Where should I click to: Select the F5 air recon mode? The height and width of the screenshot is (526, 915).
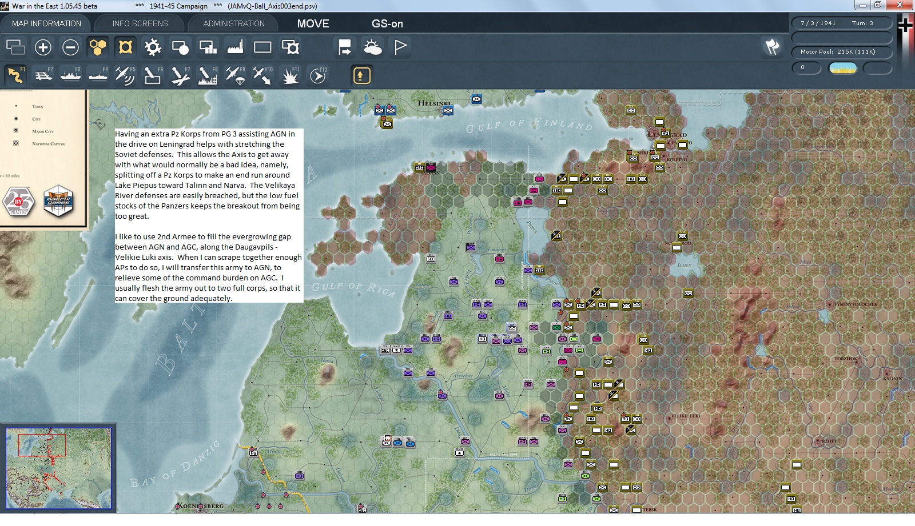tap(125, 75)
